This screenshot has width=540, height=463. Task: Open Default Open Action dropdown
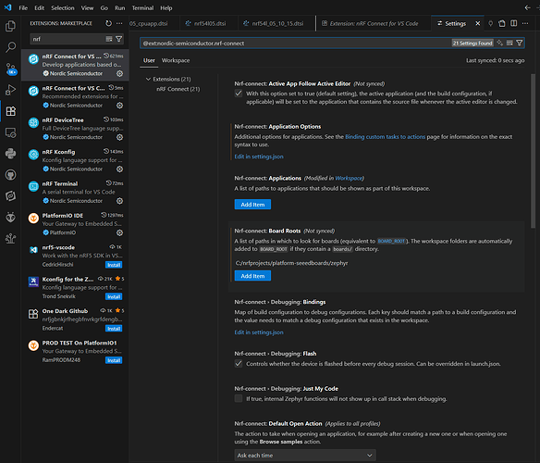tap(305, 456)
